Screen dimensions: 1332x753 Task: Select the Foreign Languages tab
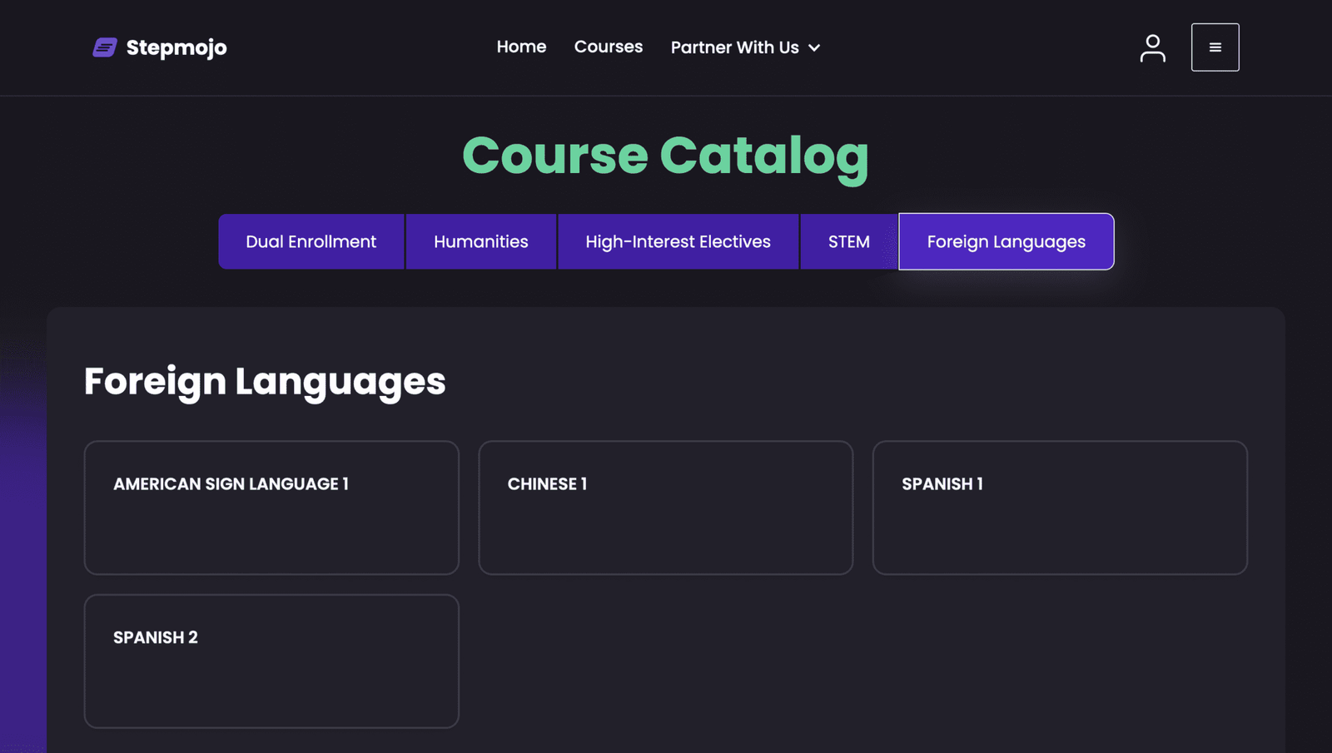[1006, 241]
